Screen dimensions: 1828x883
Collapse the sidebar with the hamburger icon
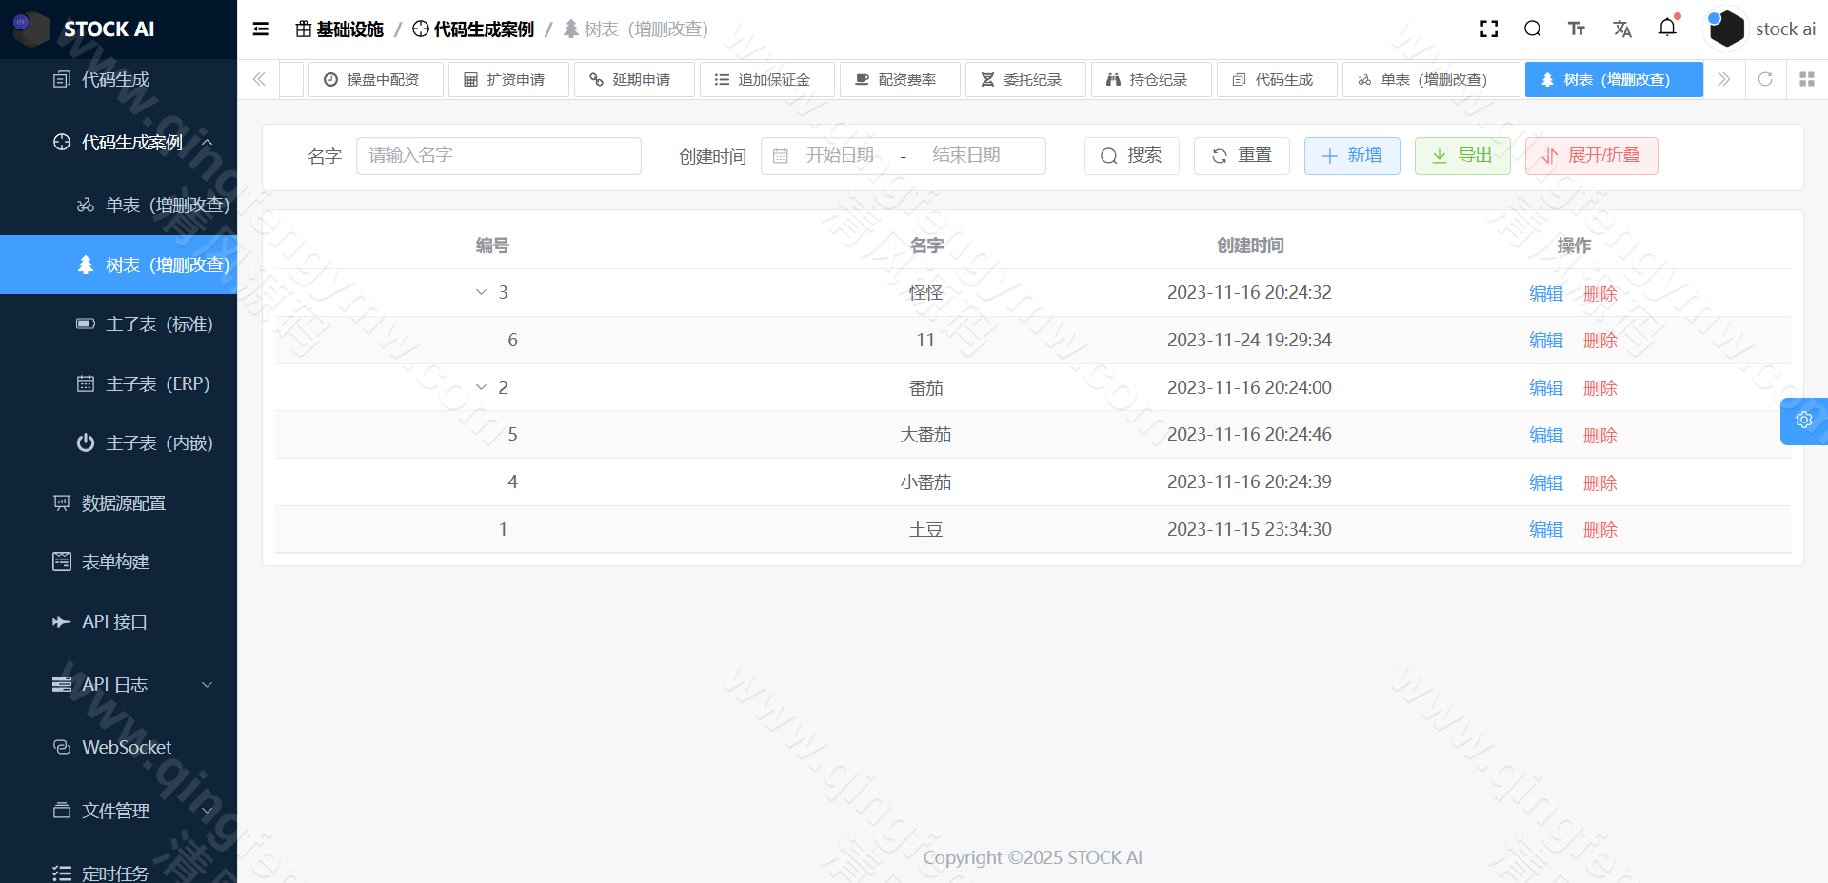pyautogui.click(x=261, y=29)
